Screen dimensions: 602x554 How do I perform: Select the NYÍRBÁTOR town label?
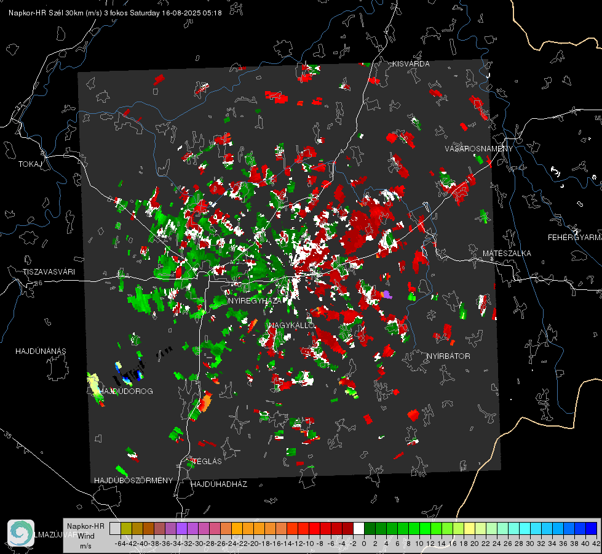point(448,356)
